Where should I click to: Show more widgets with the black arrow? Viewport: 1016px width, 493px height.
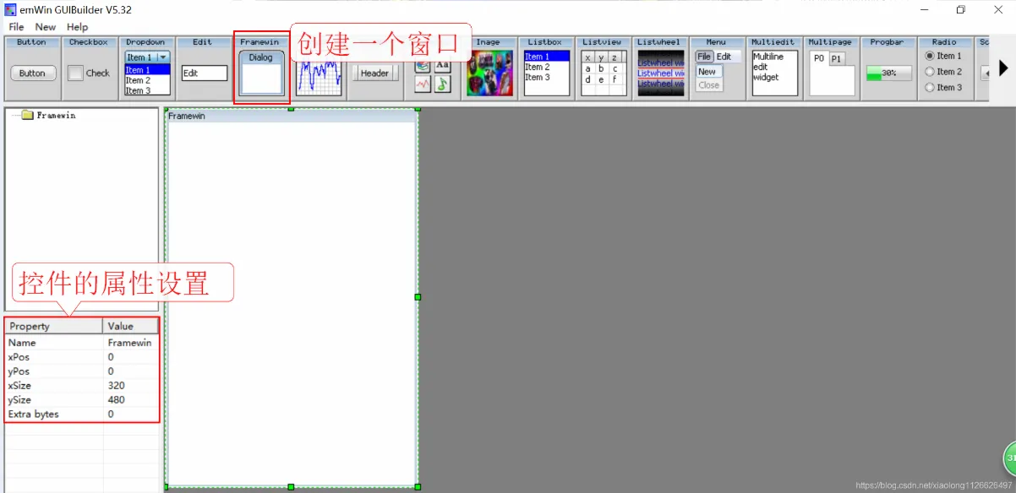pyautogui.click(x=1003, y=68)
